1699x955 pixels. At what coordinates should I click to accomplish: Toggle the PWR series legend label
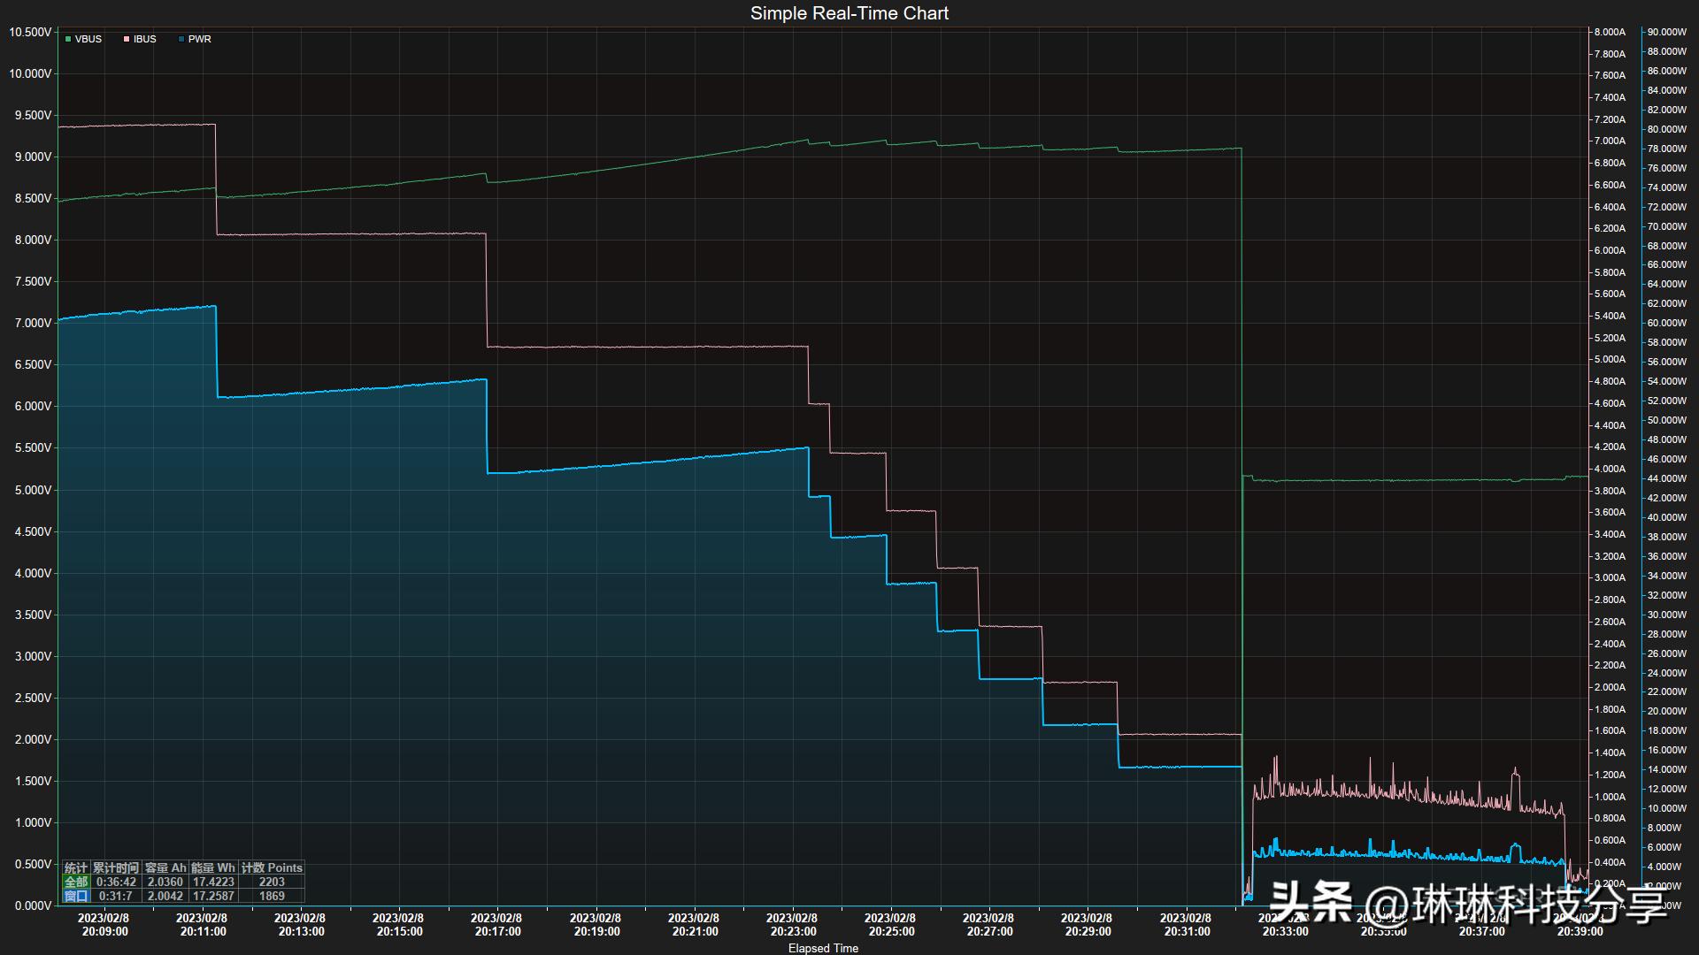coord(200,39)
